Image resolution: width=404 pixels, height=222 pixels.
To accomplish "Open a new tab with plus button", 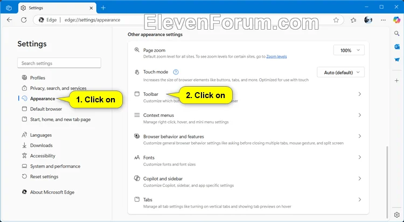I will click(x=103, y=8).
